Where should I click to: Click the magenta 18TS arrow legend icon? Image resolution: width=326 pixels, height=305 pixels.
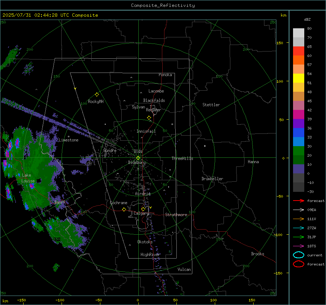pos(298,246)
